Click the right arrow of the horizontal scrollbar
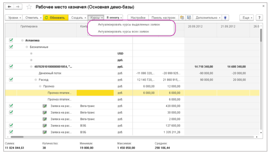This screenshot has width=269, height=154. tap(257, 137)
